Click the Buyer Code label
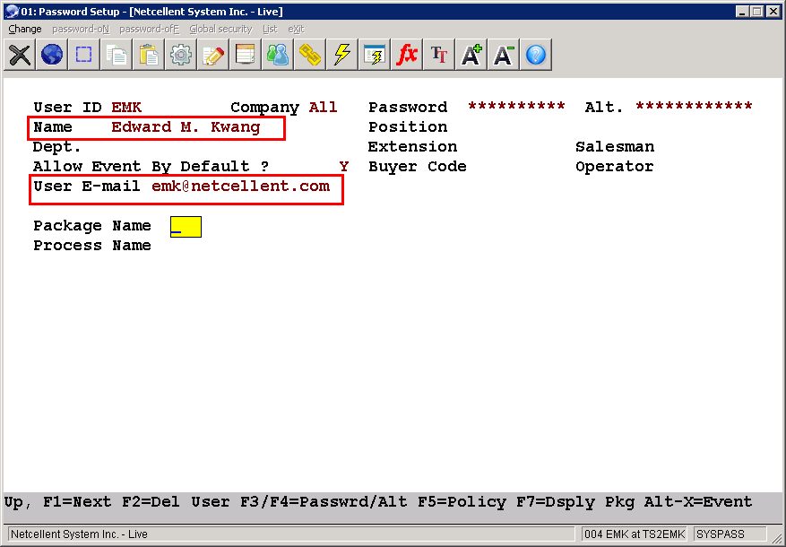Screen dimensions: 786x547 (x=418, y=167)
